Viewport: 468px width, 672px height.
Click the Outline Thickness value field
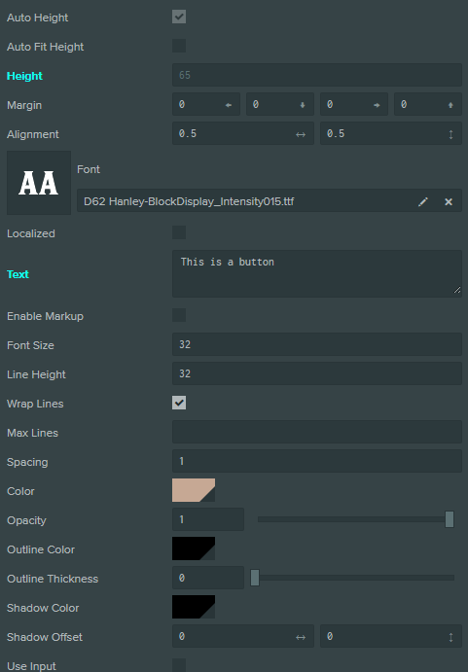click(x=208, y=578)
